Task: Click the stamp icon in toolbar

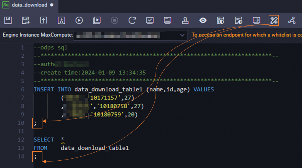Action: (185, 20)
